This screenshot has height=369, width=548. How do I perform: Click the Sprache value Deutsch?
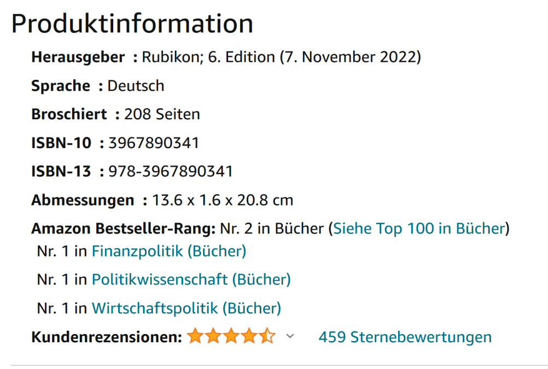click(136, 86)
